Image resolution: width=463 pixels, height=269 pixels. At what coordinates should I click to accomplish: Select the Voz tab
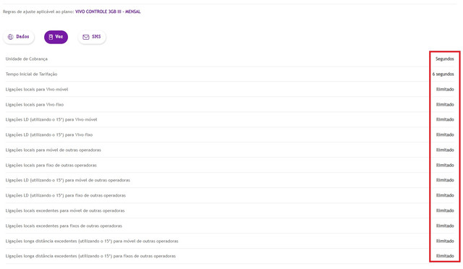pyautogui.click(x=56, y=37)
